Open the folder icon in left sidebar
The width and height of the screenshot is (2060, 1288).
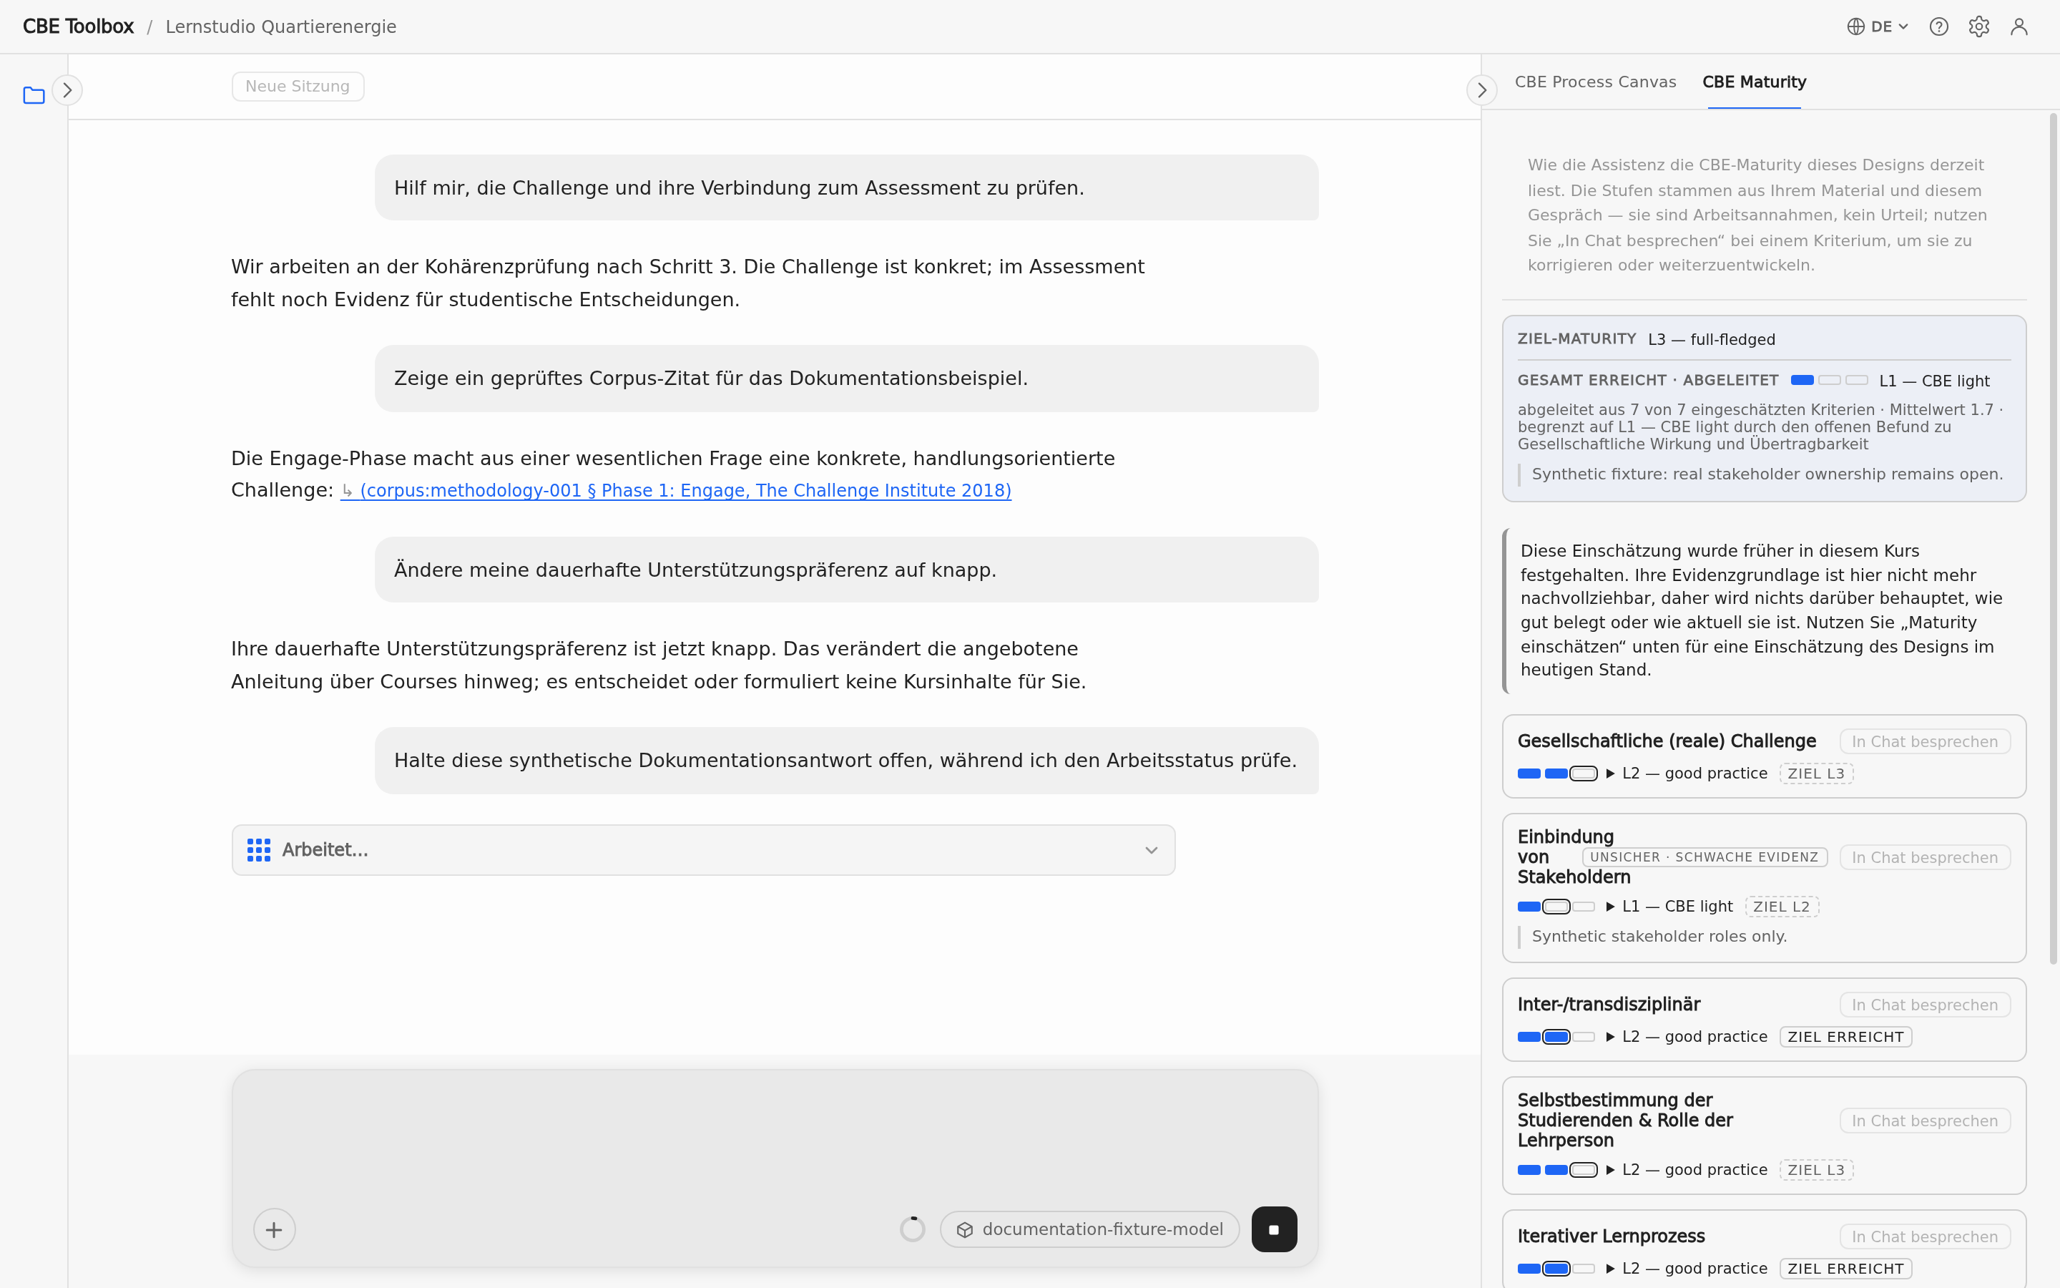tap(34, 95)
